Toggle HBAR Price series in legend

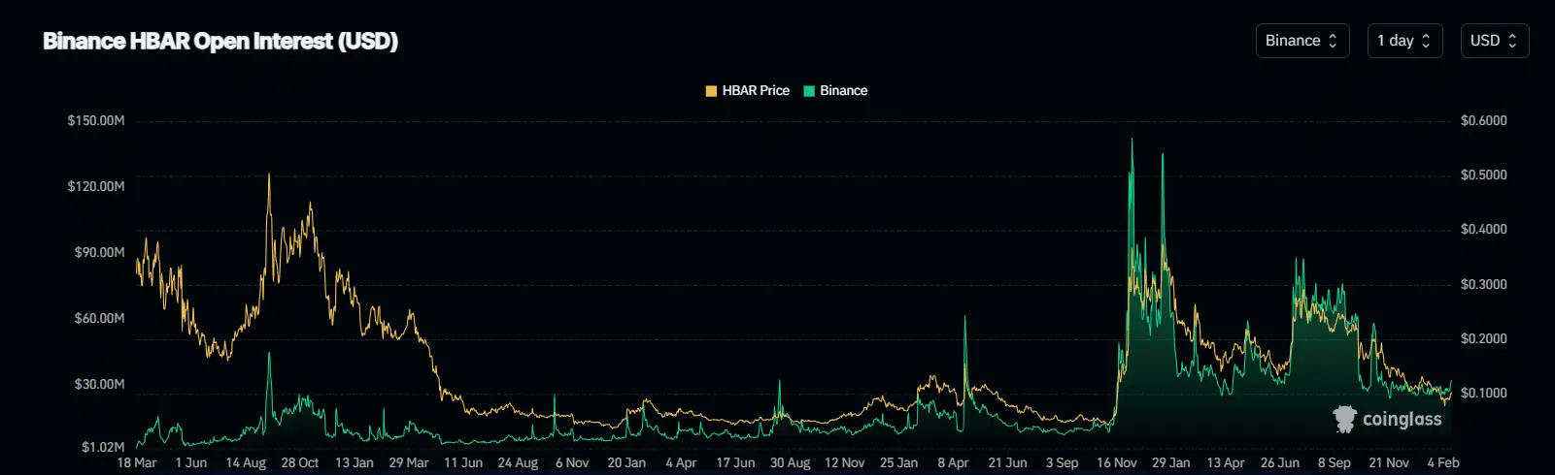click(x=747, y=90)
